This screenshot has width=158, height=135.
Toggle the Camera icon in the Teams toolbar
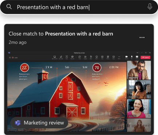[x=126, y=57]
